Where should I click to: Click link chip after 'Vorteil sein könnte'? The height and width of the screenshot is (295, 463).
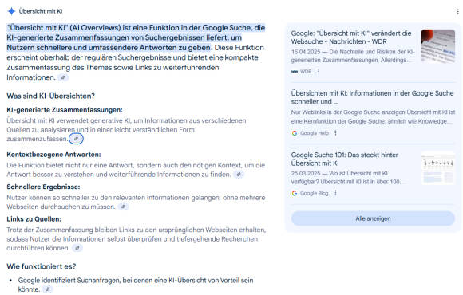[48, 289]
